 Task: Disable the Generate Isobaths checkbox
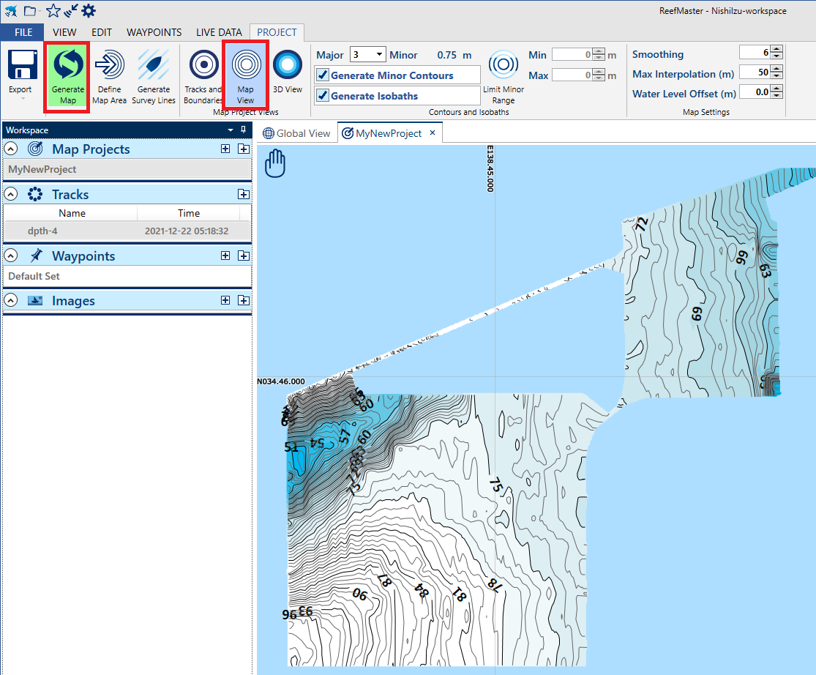point(323,96)
